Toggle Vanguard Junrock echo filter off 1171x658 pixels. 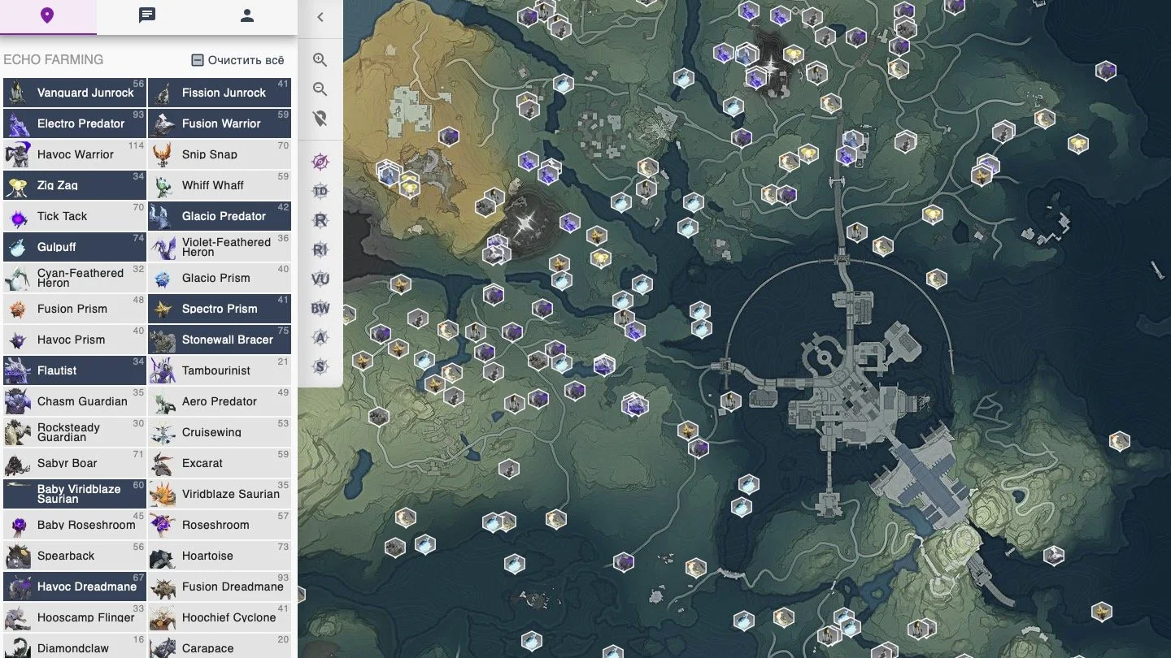[x=74, y=93]
